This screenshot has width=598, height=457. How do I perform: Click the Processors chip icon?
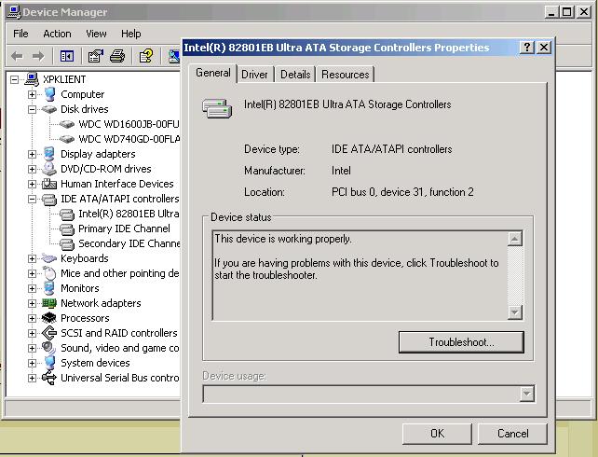click(49, 318)
